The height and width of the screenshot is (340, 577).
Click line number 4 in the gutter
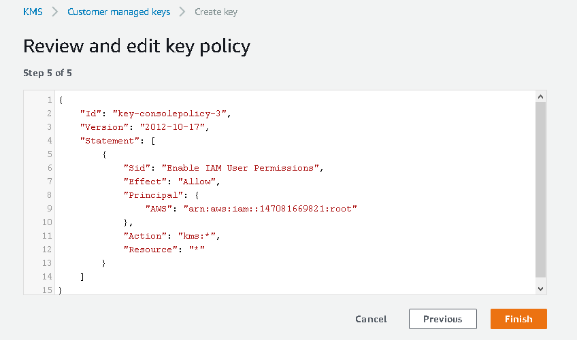tap(49, 141)
